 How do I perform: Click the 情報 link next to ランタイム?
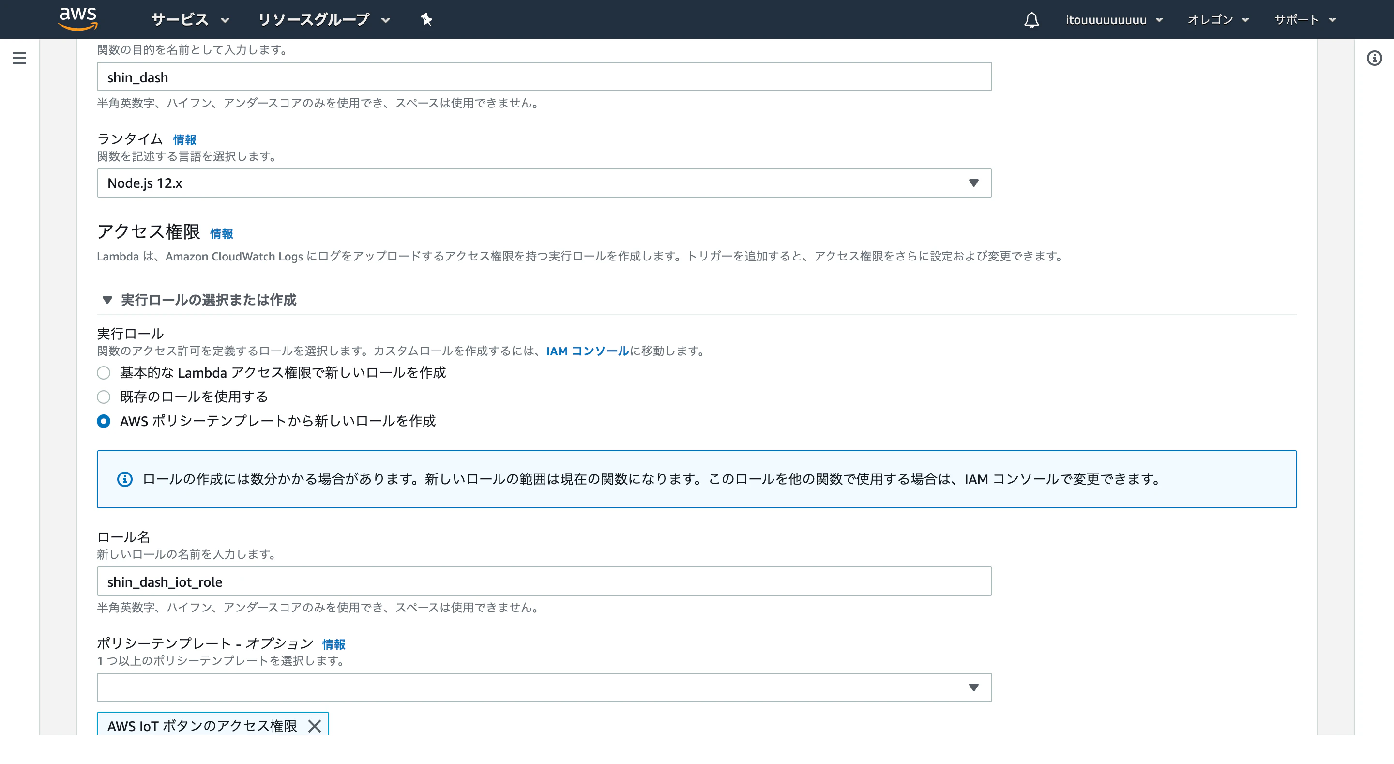coord(184,140)
